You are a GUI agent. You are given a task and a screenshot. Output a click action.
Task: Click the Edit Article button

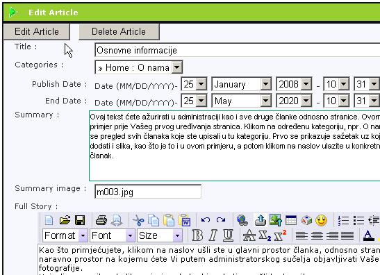pyautogui.click(x=37, y=32)
